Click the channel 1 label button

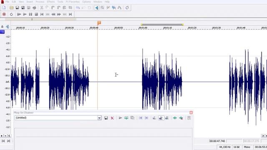click(3, 32)
